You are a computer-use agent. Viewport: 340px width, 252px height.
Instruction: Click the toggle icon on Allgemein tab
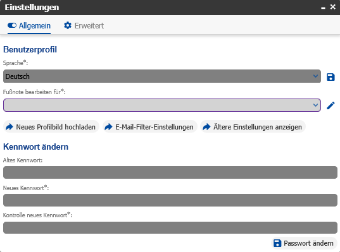(12, 25)
